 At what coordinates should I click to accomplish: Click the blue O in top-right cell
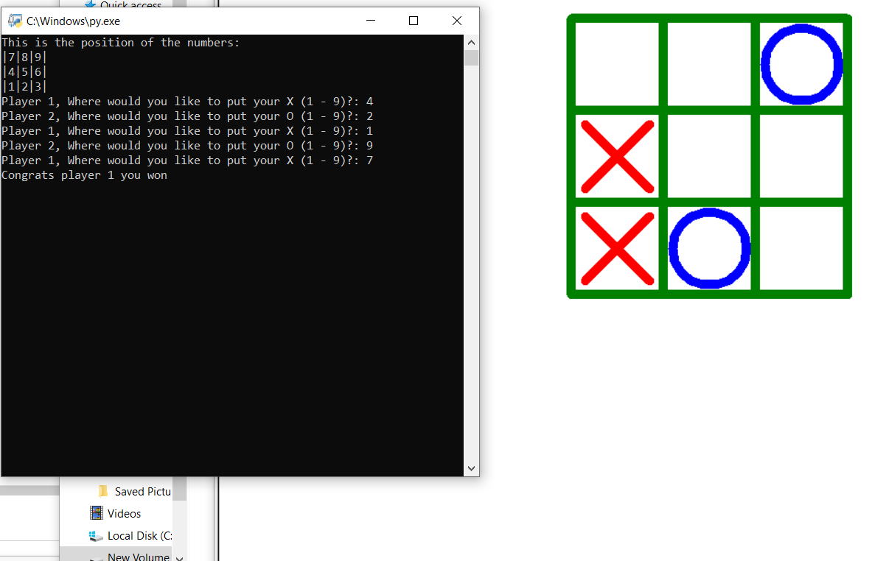coord(801,64)
